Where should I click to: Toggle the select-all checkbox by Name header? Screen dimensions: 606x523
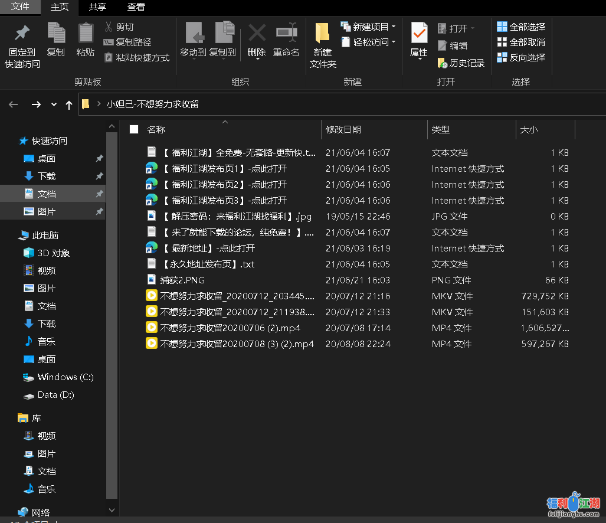tap(134, 129)
